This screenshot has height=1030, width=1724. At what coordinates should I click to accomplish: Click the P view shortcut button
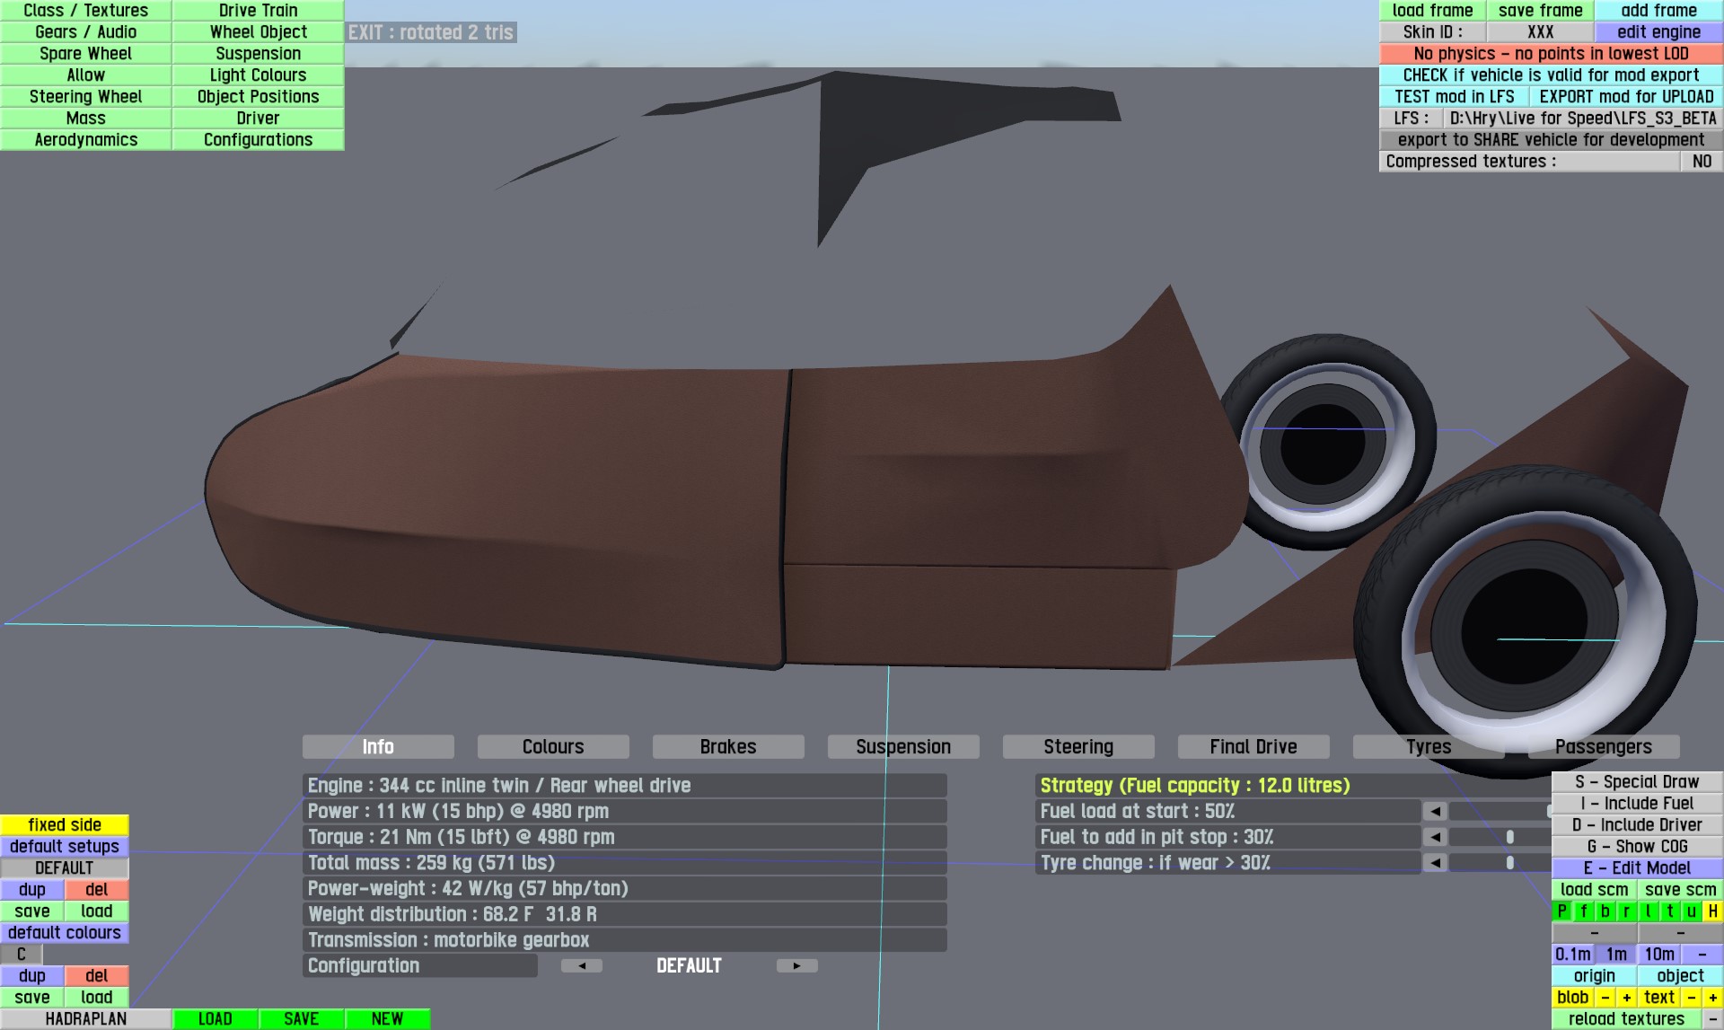point(1561,911)
